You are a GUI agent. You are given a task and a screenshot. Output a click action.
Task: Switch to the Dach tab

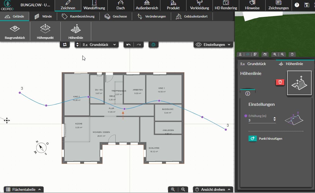(121, 5)
